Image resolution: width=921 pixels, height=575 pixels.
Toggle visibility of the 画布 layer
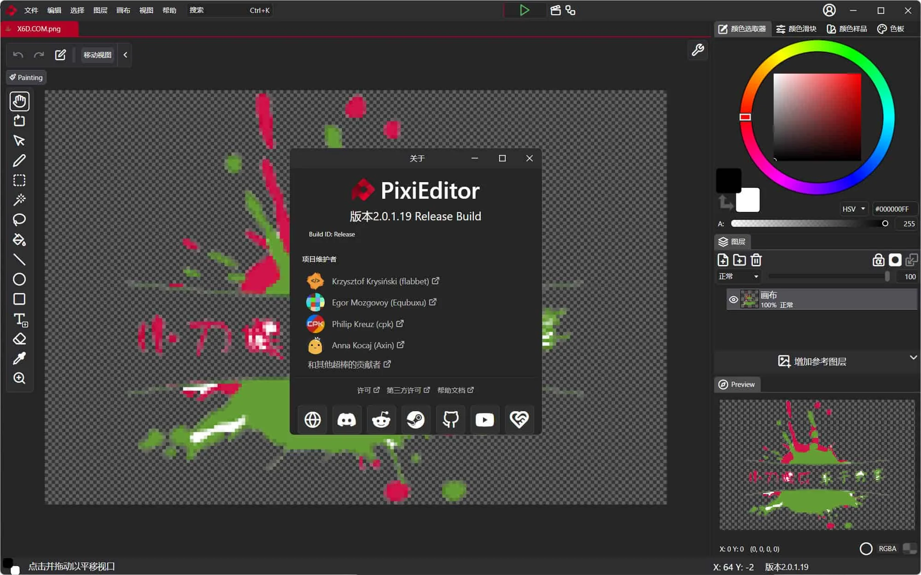pos(734,299)
